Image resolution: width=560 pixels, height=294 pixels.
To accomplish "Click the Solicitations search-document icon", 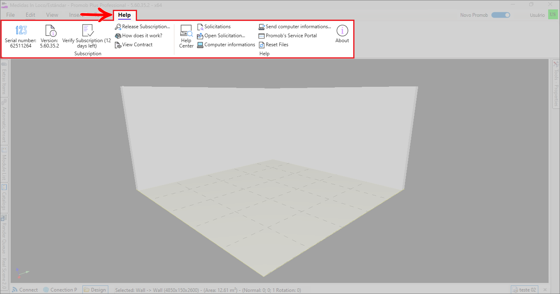I will (200, 27).
